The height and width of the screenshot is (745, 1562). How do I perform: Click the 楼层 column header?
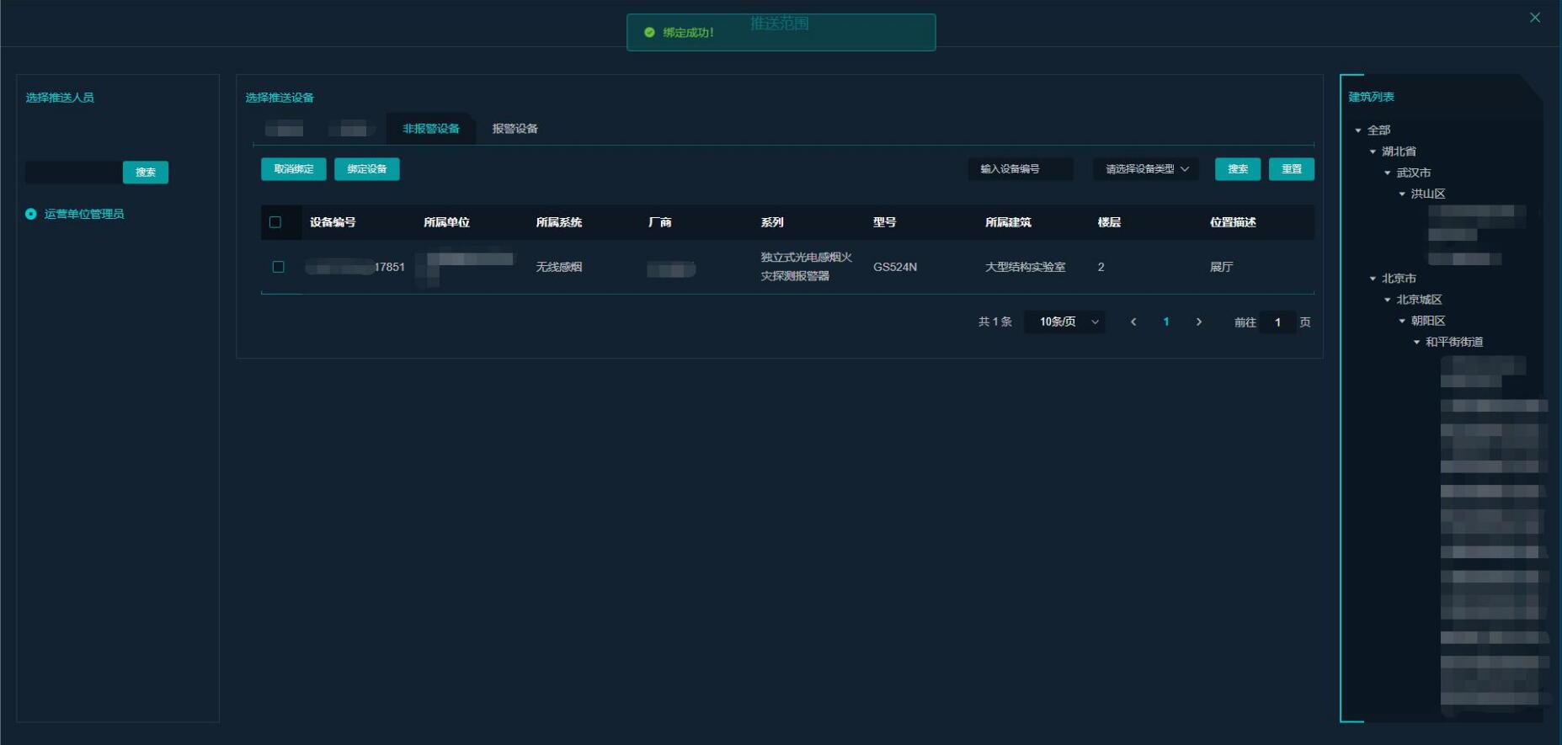click(1109, 222)
